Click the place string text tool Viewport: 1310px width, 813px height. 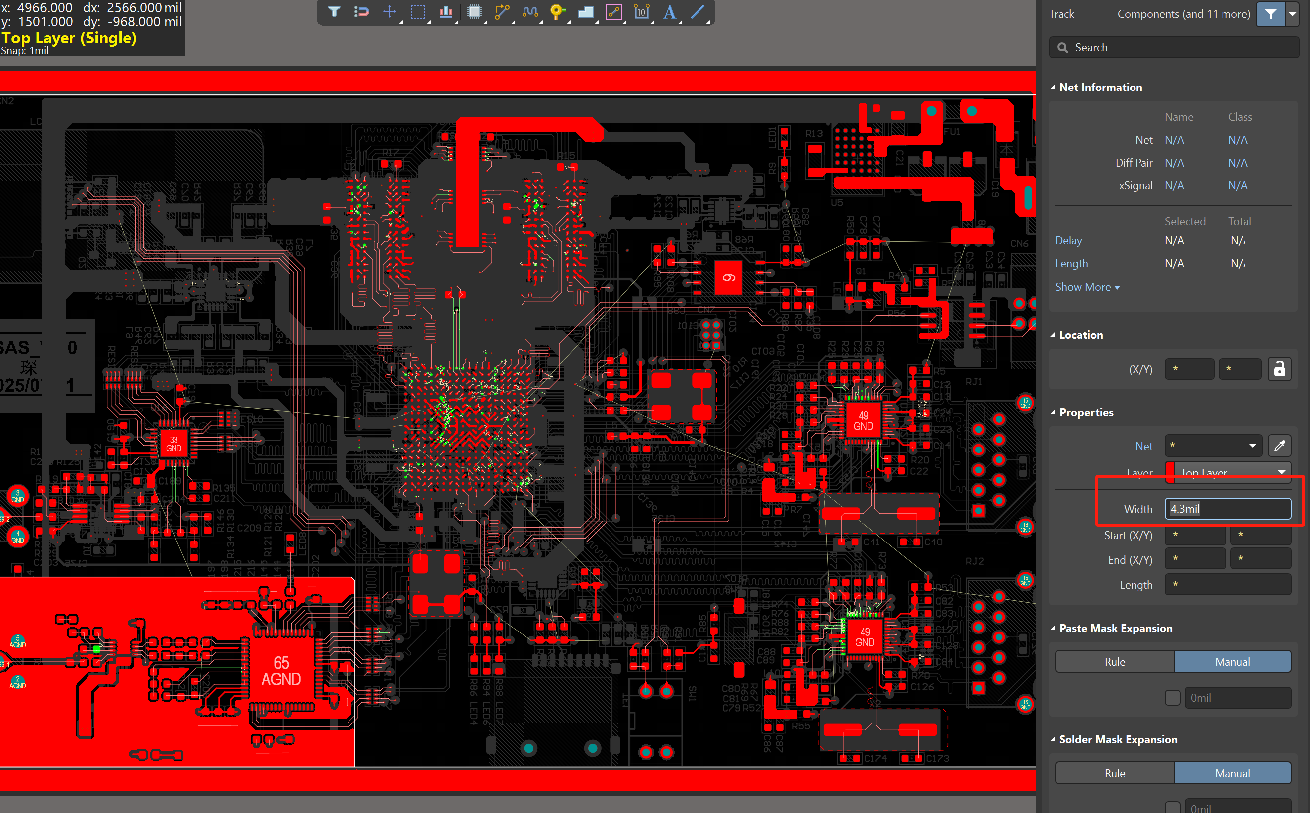tap(669, 12)
